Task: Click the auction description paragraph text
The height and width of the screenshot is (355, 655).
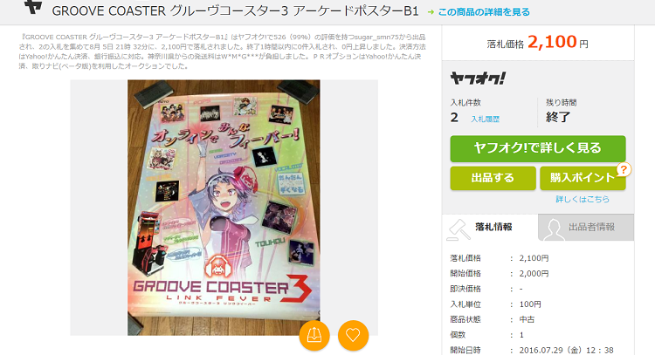Action: pyautogui.click(x=222, y=51)
